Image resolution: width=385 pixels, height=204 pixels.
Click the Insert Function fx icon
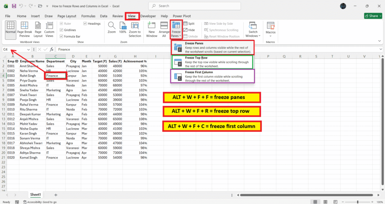click(x=52, y=49)
